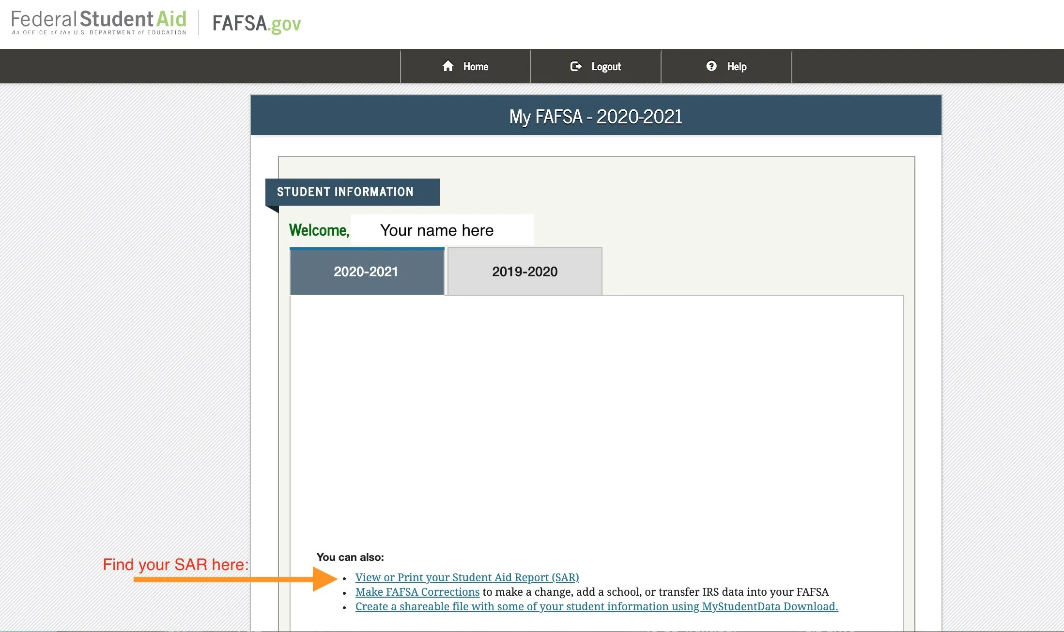Select the 2020-2021 tab
The width and height of the screenshot is (1064, 632).
tap(366, 271)
